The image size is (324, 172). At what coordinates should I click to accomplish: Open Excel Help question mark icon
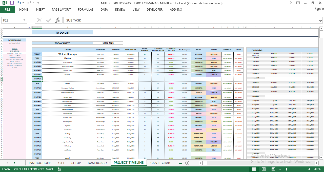pos(291,3)
